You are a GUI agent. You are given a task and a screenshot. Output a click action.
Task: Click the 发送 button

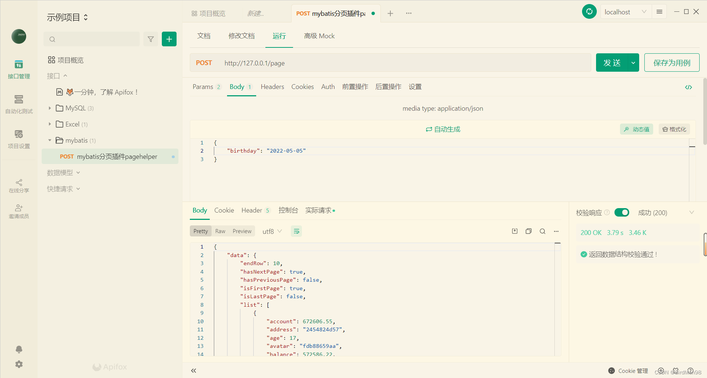coord(612,63)
